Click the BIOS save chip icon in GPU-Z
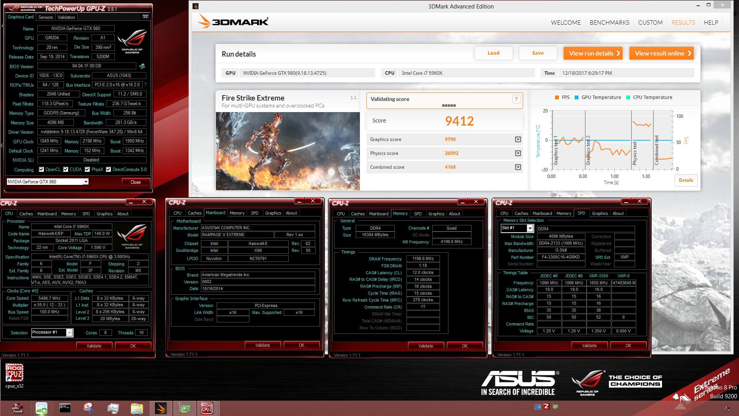739x416 pixels. pos(142,66)
